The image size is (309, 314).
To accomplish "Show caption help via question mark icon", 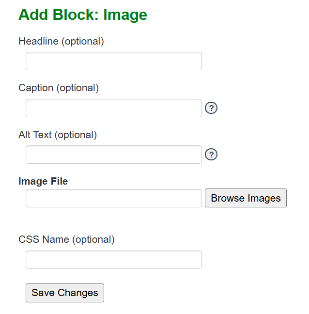I will coord(211,108).
